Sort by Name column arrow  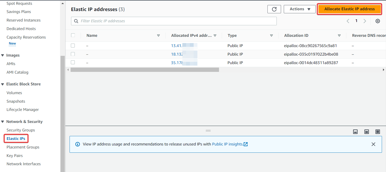click(x=158, y=36)
